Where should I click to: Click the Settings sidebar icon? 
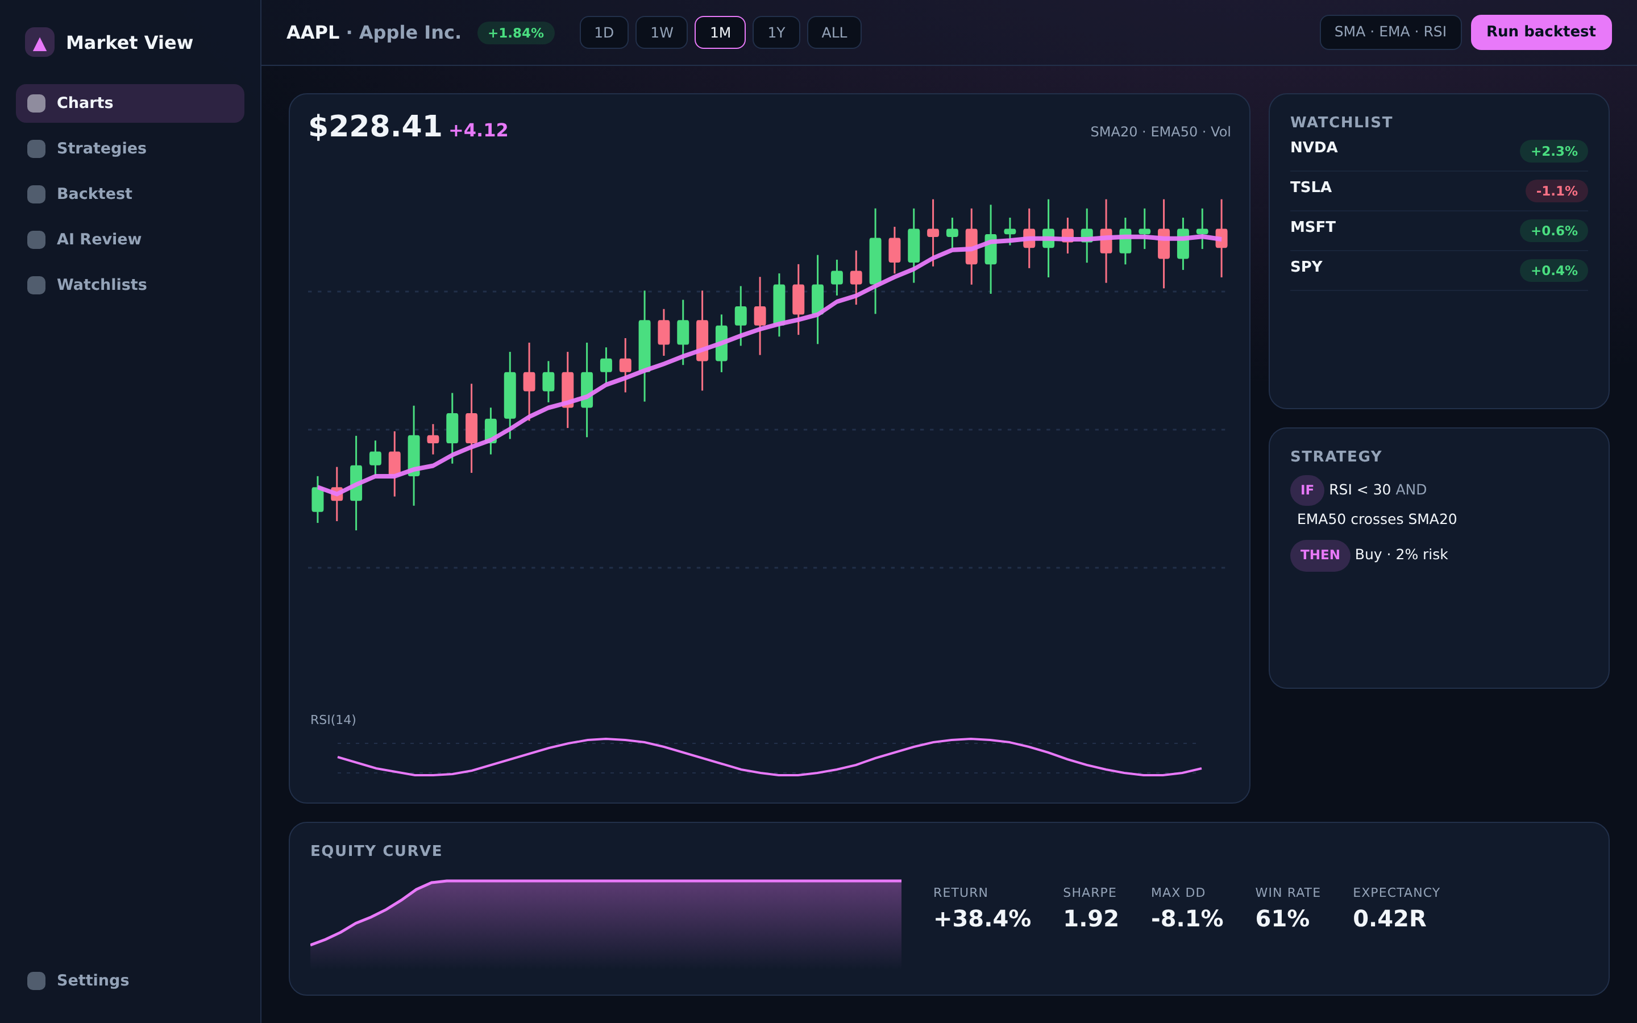click(36, 980)
